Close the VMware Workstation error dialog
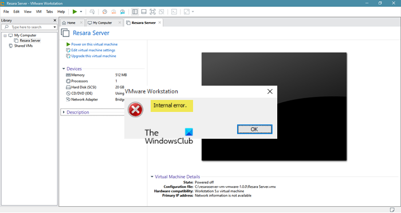The height and width of the screenshot is (213, 401). [270, 91]
